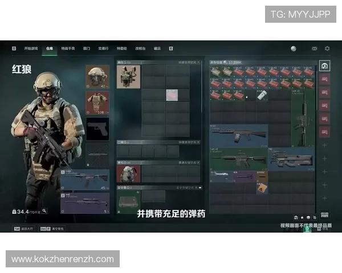Open the second red stash container tab
The height and width of the screenshot is (273, 342).
click(324, 93)
